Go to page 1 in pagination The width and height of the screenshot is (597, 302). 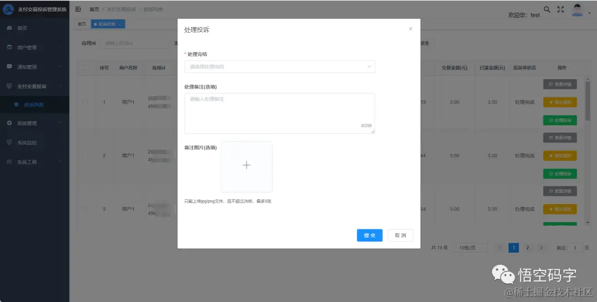coord(514,248)
